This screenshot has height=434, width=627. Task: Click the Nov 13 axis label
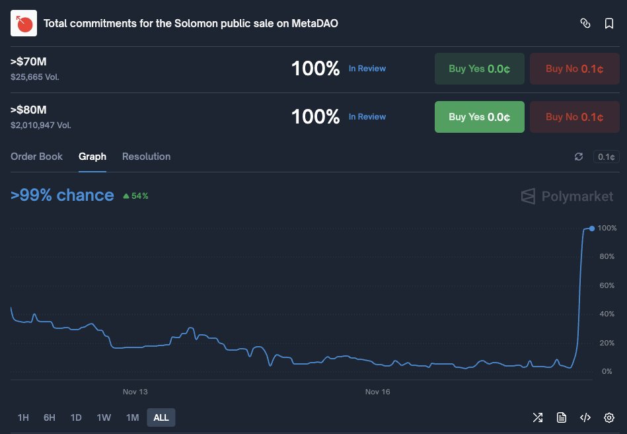click(135, 392)
